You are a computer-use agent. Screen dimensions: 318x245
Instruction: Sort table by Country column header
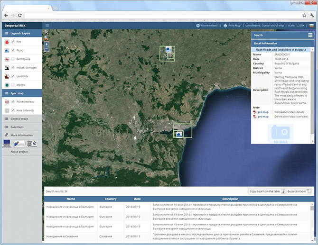pyautogui.click(x=111, y=199)
